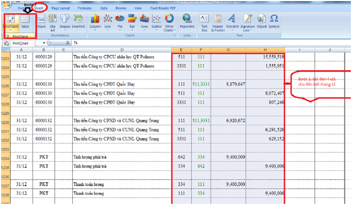Choose PivotTable option in dropdown menu
The height and width of the screenshot is (205, 352).
pos(20,36)
